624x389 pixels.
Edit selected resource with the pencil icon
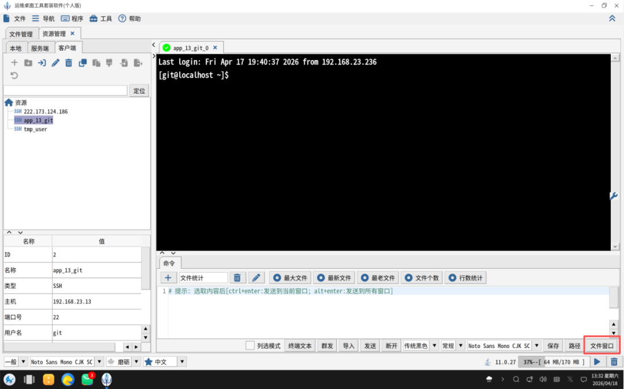(55, 62)
